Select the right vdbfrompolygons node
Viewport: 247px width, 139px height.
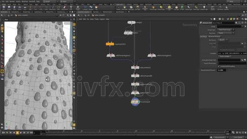pyautogui.click(x=152, y=55)
